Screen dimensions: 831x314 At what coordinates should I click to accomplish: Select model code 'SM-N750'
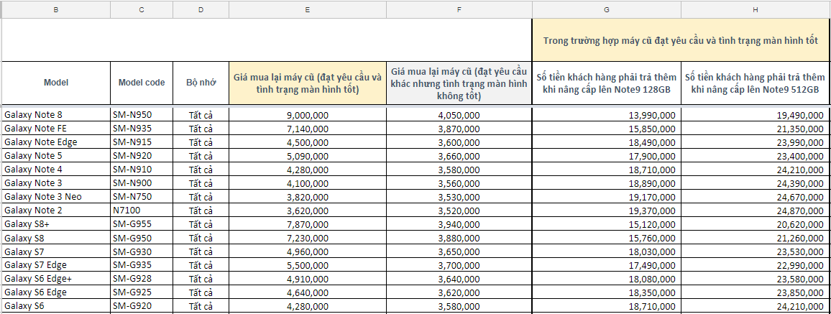click(x=142, y=196)
